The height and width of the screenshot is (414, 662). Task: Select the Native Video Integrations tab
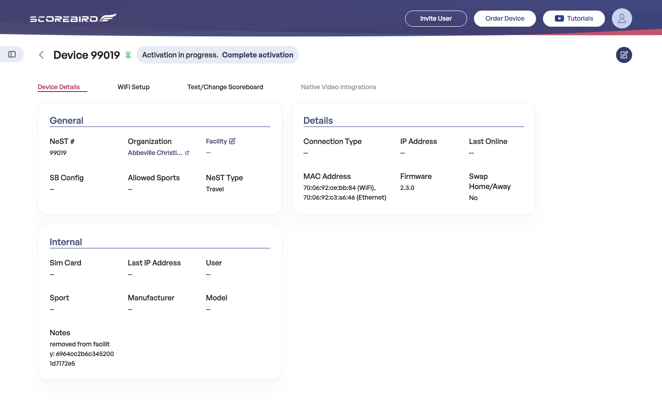coord(338,87)
